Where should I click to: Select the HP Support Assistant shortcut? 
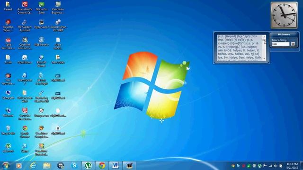[25, 25]
